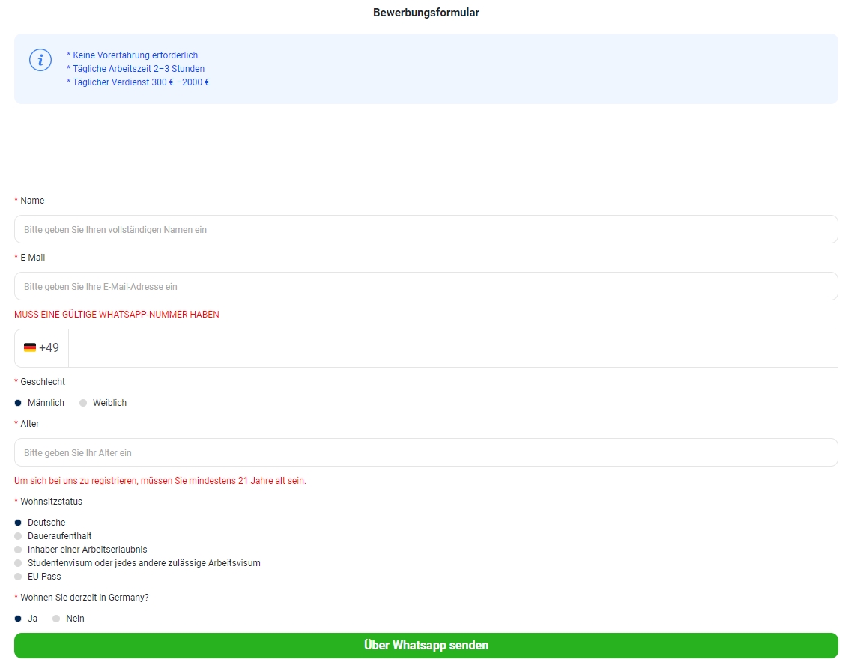This screenshot has width=854, height=659.
Task: Click the red WhatsApp-Nummer warning text
Action: click(x=117, y=315)
